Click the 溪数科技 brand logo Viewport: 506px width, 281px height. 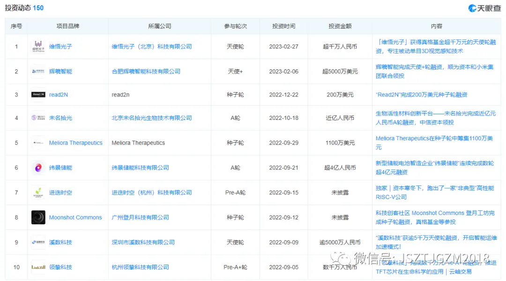[38, 242]
